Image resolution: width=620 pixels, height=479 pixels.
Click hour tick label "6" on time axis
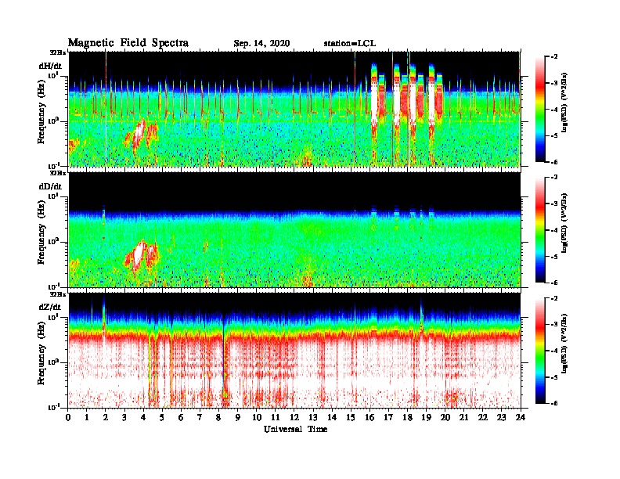(x=181, y=418)
